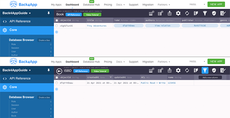This screenshot has height=118, width=230.
Task: Open the settings gear in ISBD toolbar
Action: pos(178,70)
